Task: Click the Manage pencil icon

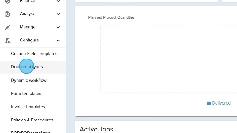Action: pos(8,27)
